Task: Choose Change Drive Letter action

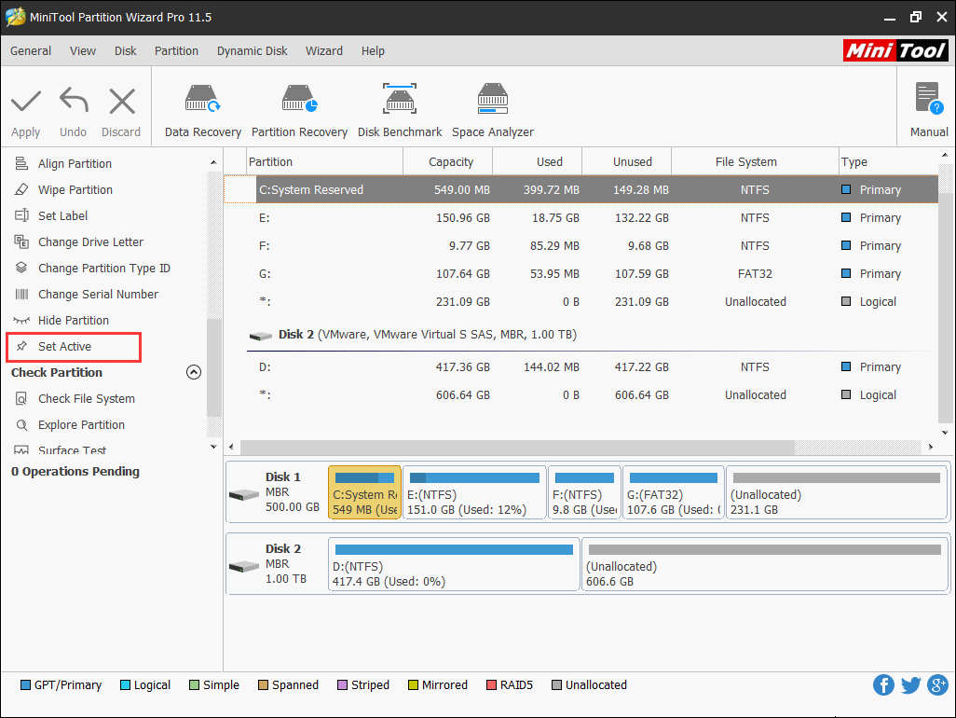Action: pos(90,242)
